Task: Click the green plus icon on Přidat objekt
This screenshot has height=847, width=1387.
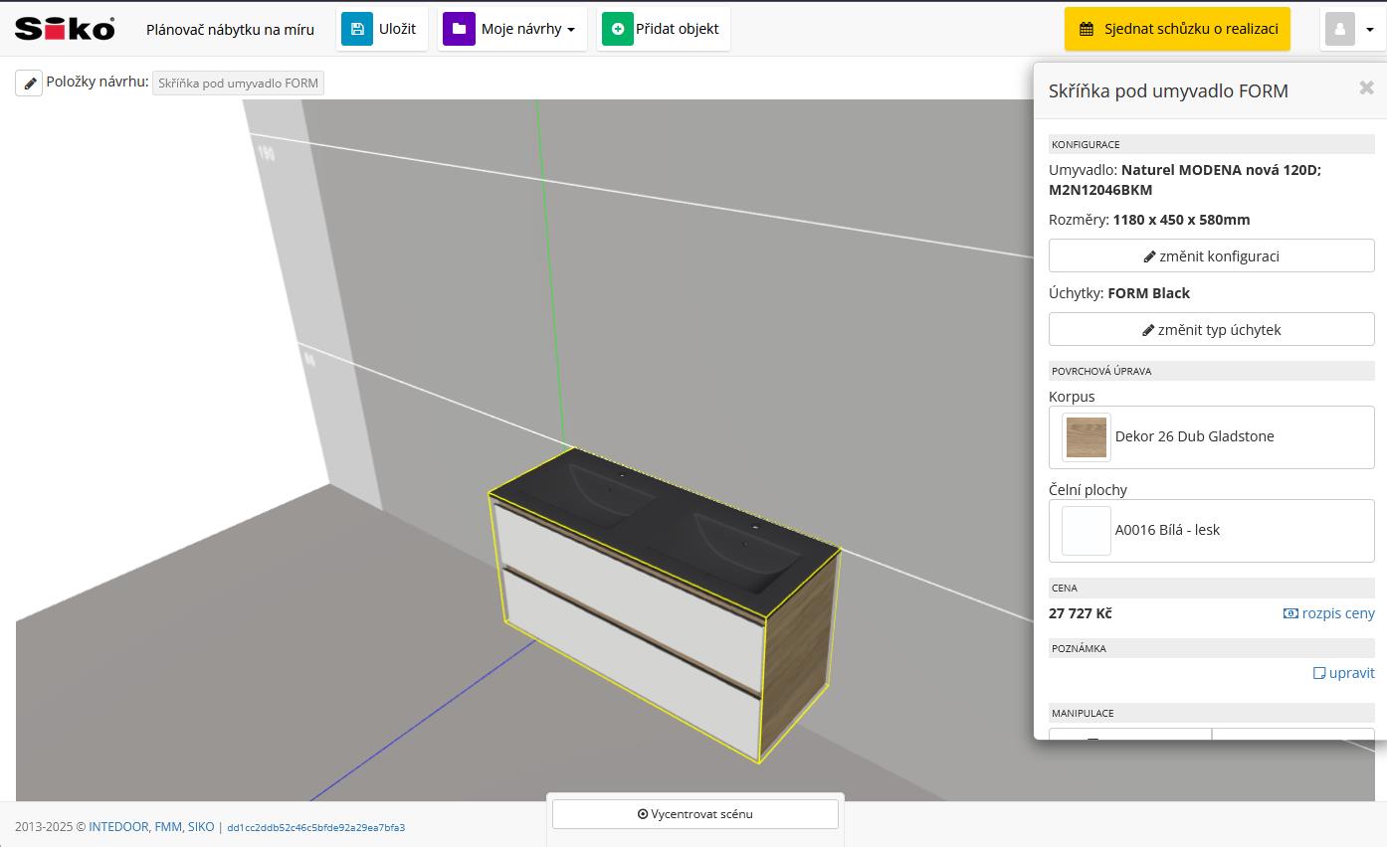Action: tap(618, 29)
